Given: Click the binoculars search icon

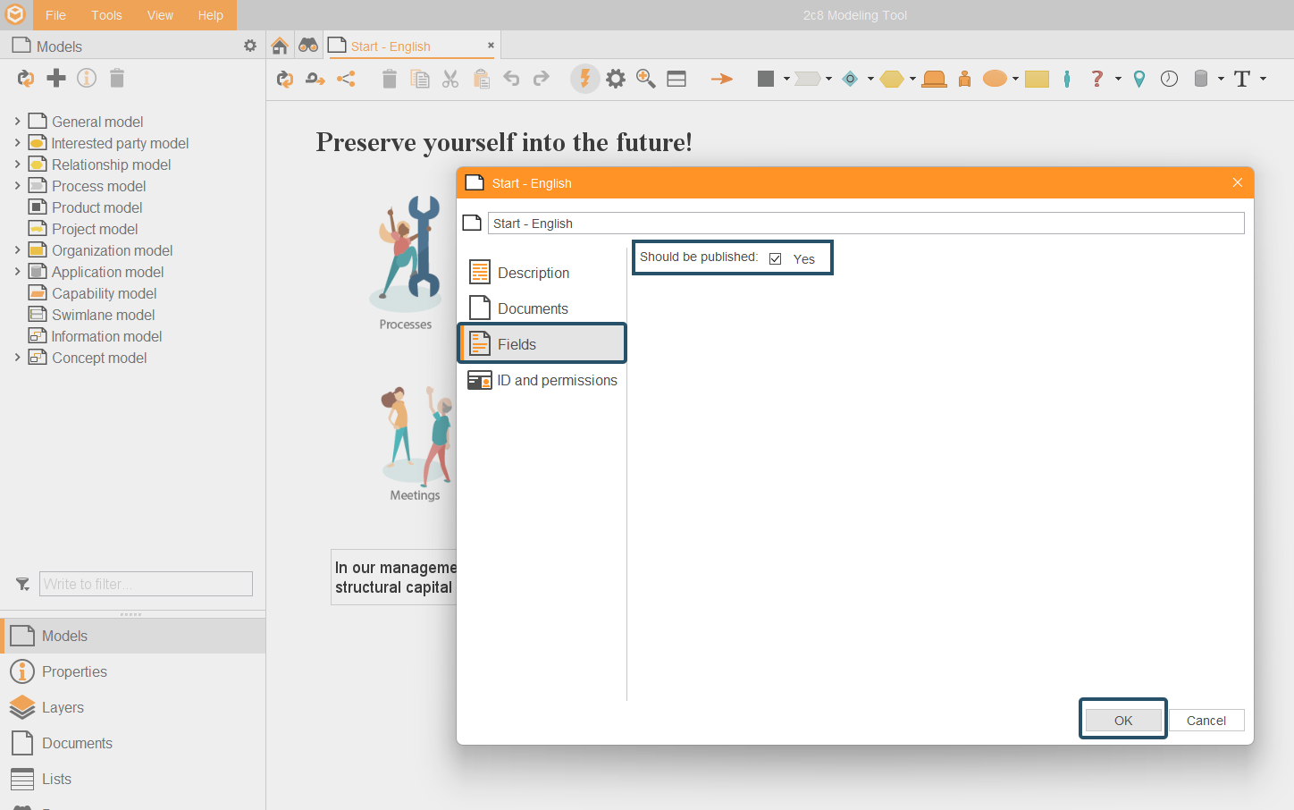Looking at the screenshot, I should (x=308, y=46).
